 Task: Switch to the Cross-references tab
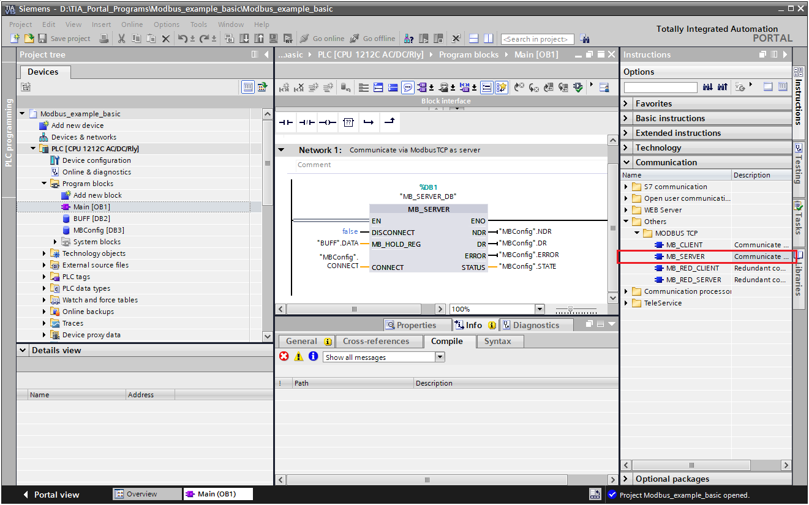tap(375, 342)
